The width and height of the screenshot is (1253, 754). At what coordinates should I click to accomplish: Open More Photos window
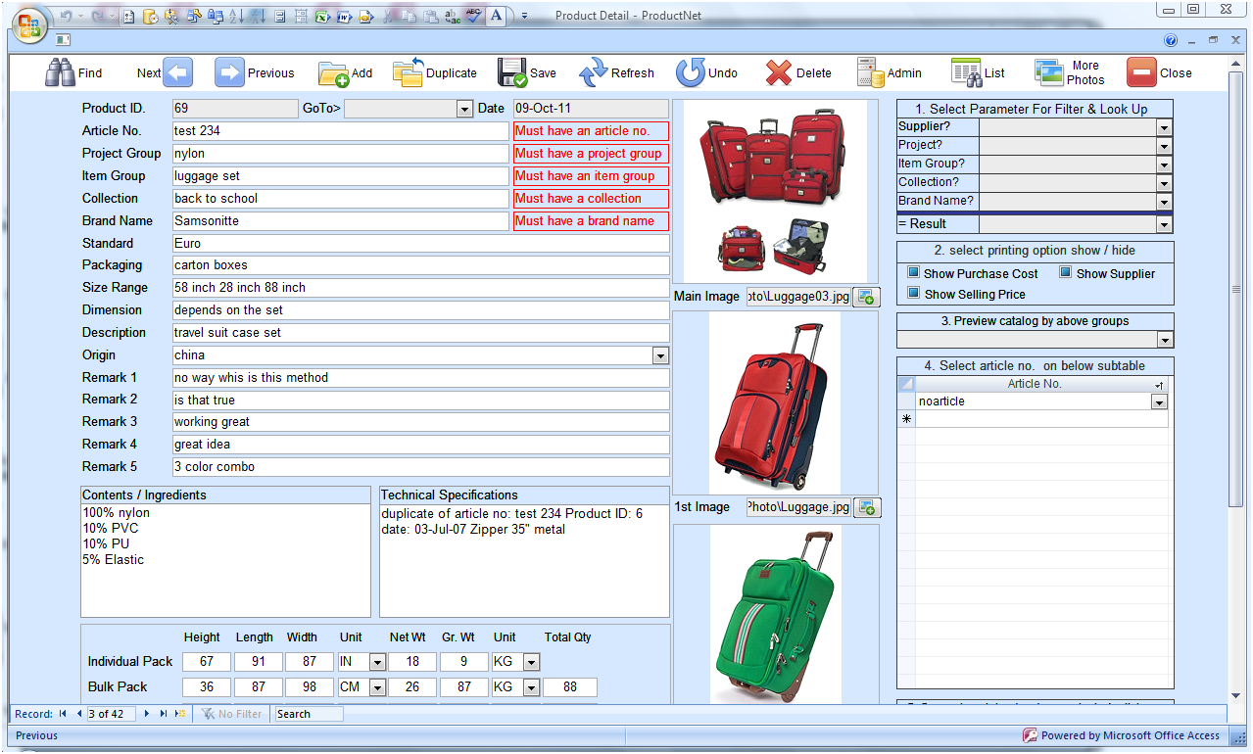1049,73
